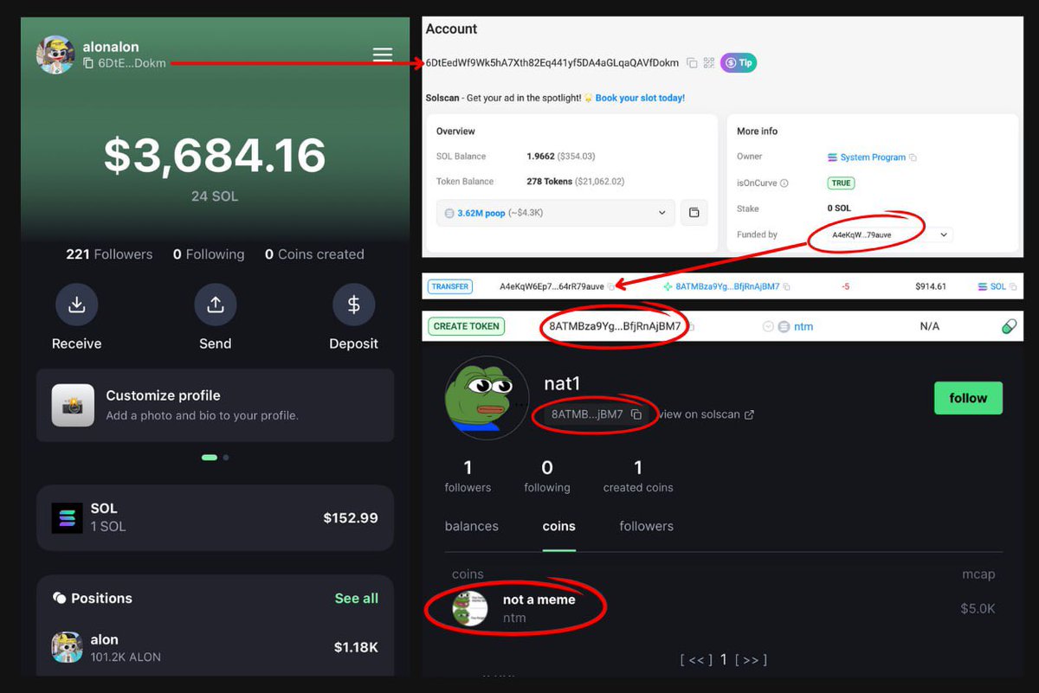The width and height of the screenshot is (1039, 693).
Task: Show QR code for account address
Action: 709,63
